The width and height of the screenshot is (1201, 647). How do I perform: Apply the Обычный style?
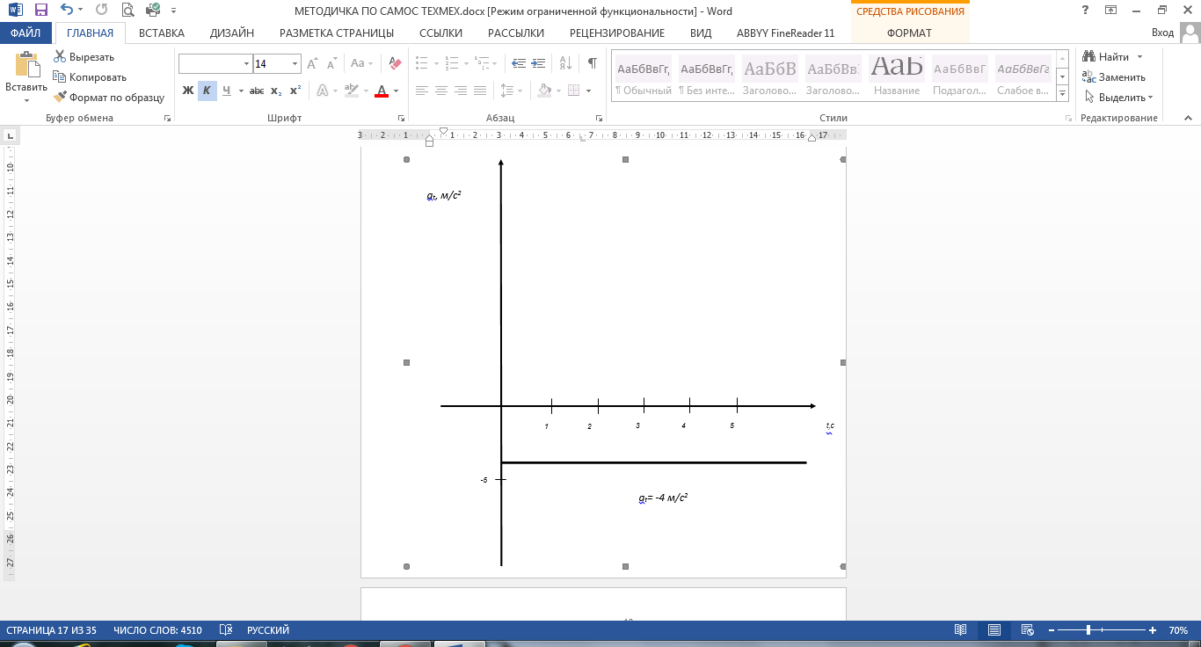(x=644, y=77)
